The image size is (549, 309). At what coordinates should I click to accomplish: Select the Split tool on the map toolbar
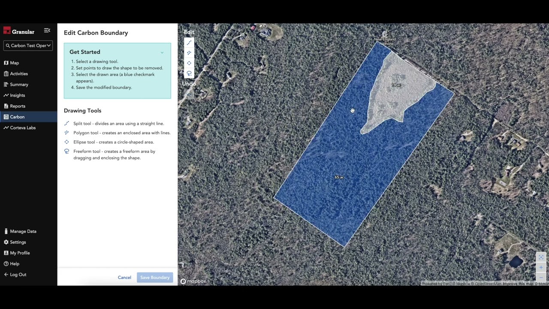tap(189, 42)
